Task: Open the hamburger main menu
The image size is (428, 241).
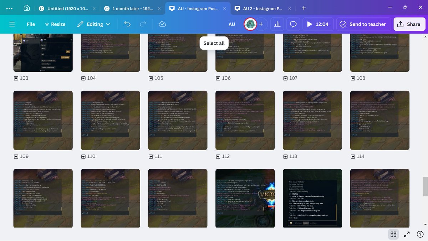Action: tap(12, 24)
